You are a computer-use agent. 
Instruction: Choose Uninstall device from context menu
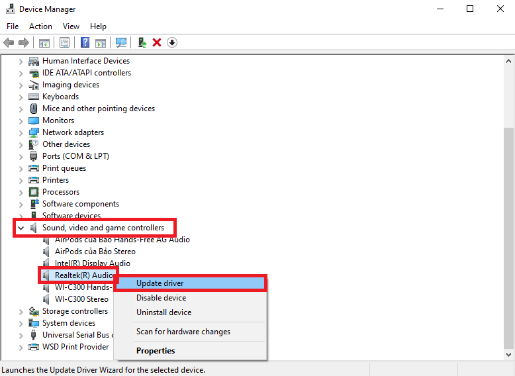pyautogui.click(x=190, y=312)
